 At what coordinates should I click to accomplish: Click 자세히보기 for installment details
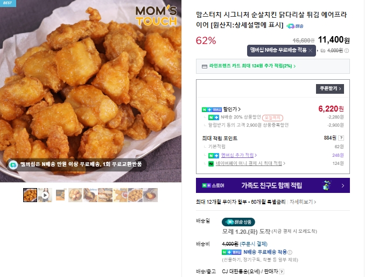[303, 202]
